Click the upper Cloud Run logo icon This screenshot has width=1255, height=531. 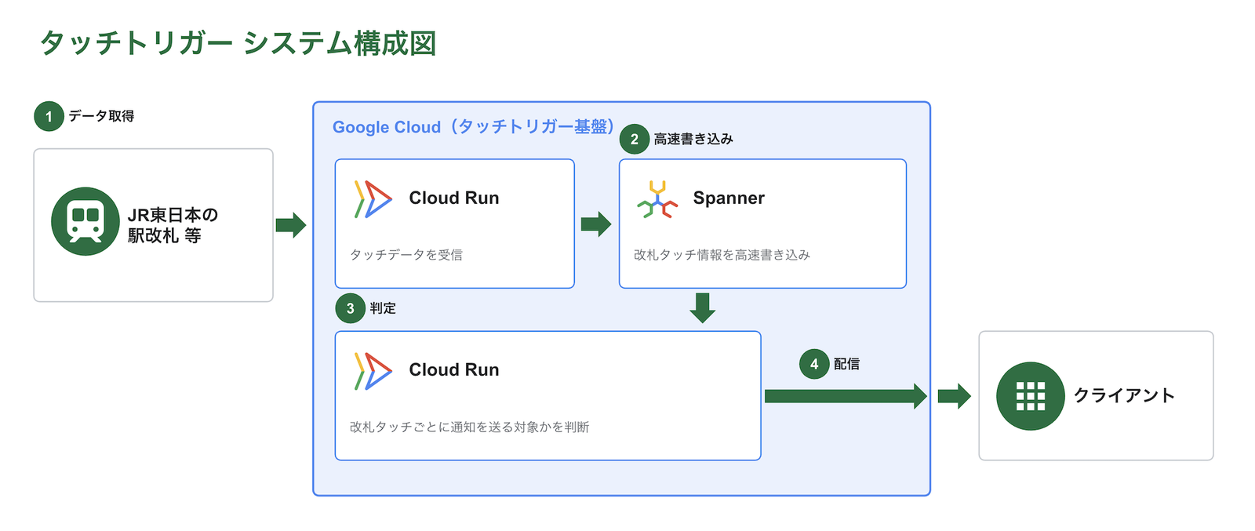pos(373,198)
